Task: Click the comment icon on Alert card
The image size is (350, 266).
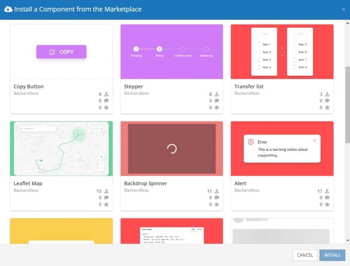Action: click(327, 198)
